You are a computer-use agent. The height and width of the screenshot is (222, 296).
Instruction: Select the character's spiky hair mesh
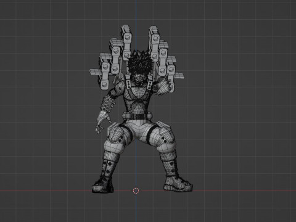click(140, 62)
